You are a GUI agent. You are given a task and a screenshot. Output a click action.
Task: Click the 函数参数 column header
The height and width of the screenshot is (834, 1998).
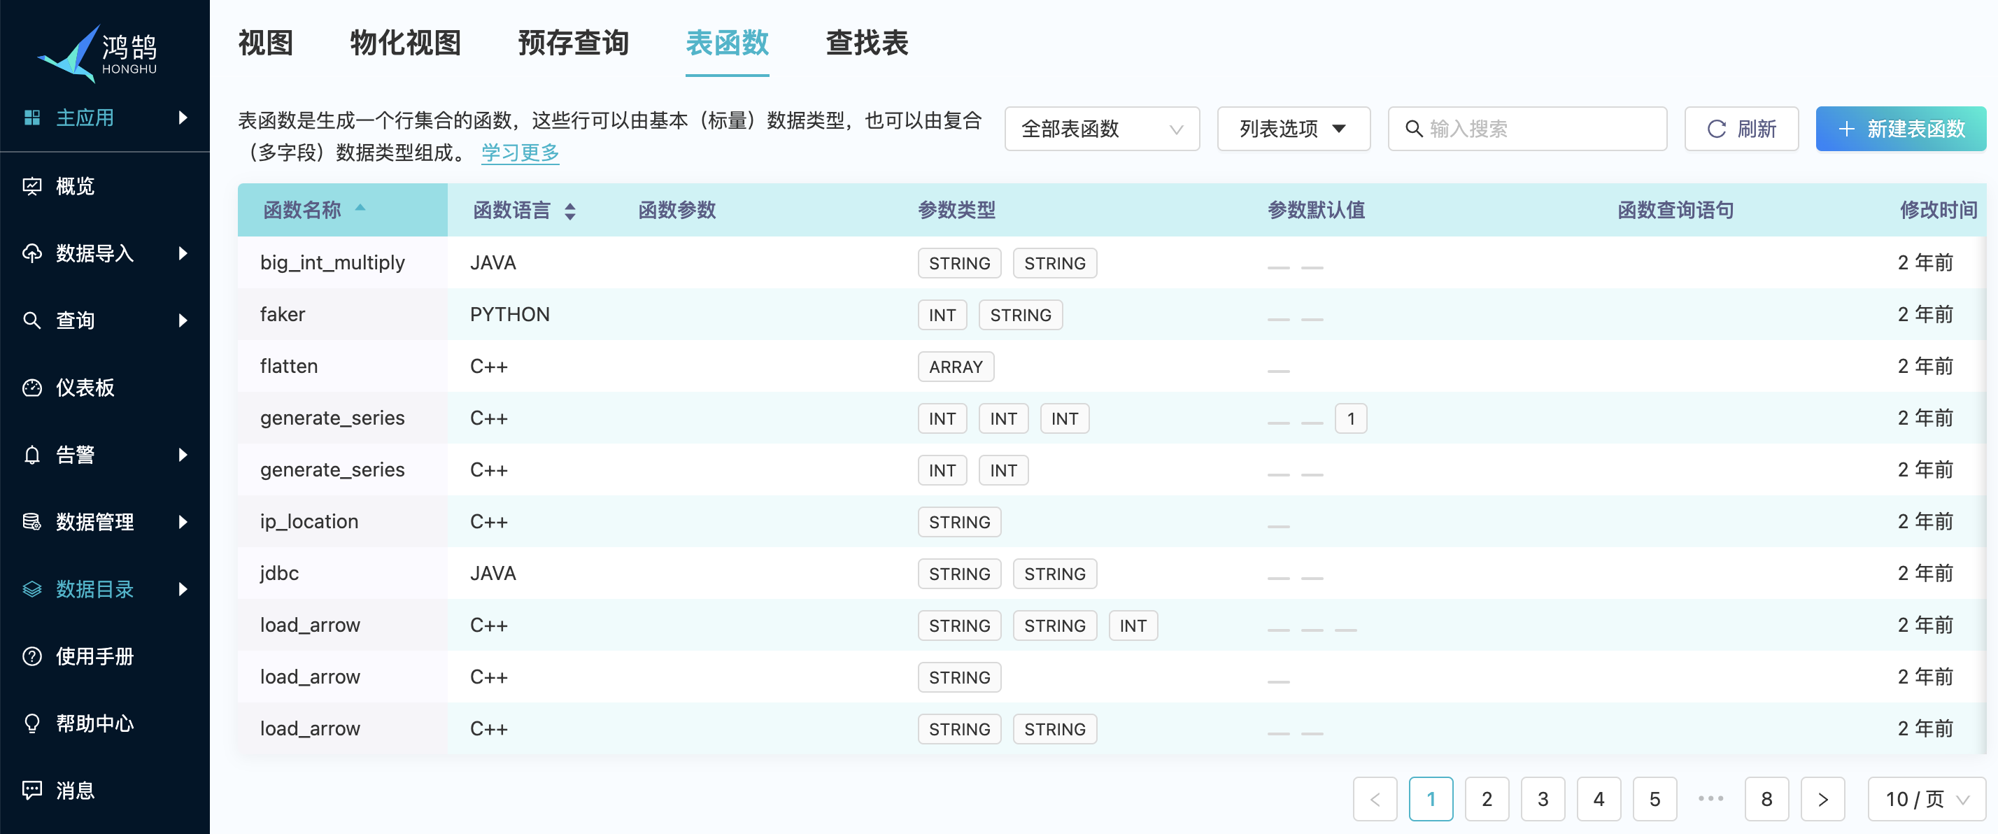coord(676,209)
